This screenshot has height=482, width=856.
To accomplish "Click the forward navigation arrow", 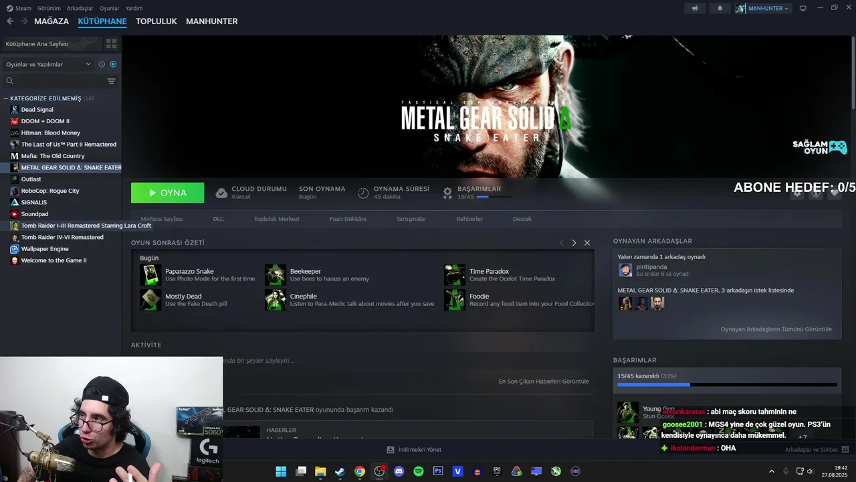I will click(x=24, y=21).
